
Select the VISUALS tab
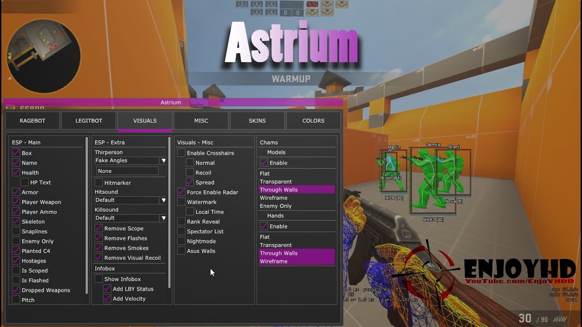tap(145, 121)
